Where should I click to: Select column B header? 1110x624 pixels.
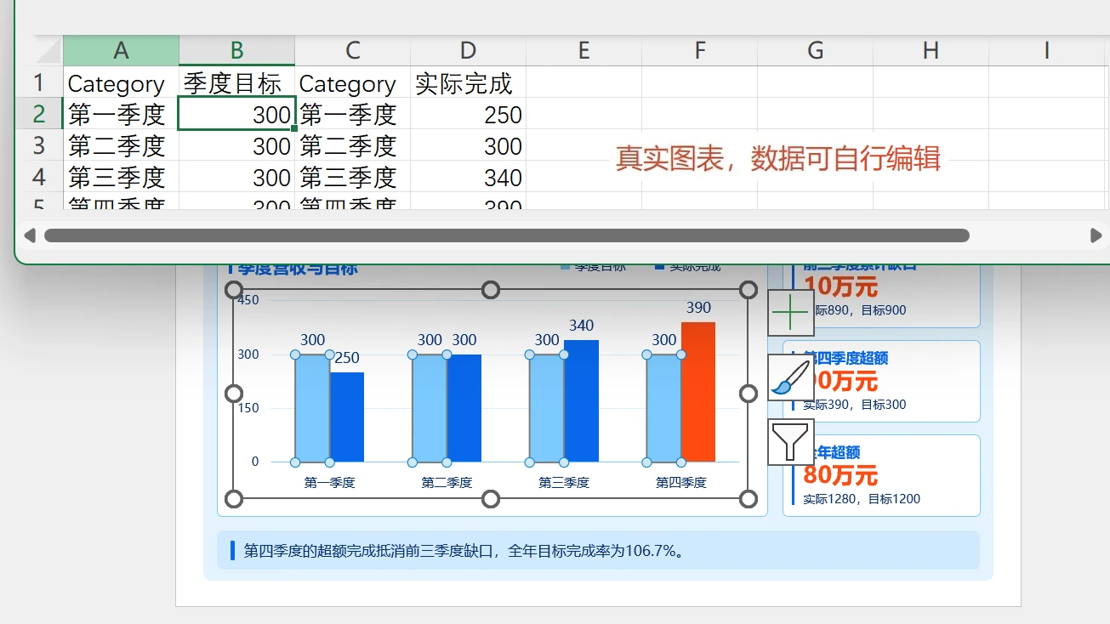237,50
